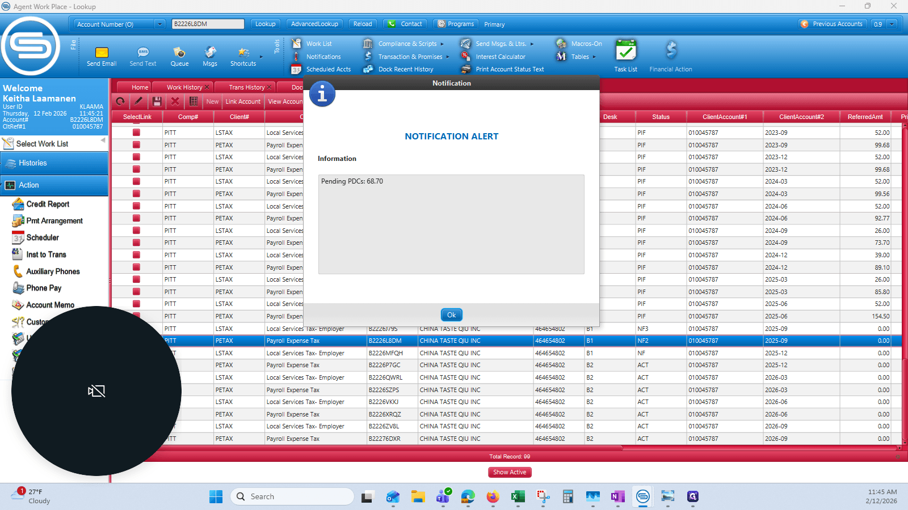Toggle SelectLink box for 2024-09 LSTAX row
The height and width of the screenshot is (510, 908).
(x=137, y=231)
